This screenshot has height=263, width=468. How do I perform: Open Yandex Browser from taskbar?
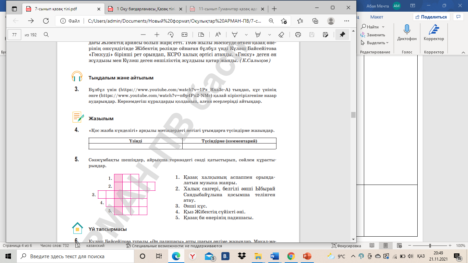tap(193, 256)
